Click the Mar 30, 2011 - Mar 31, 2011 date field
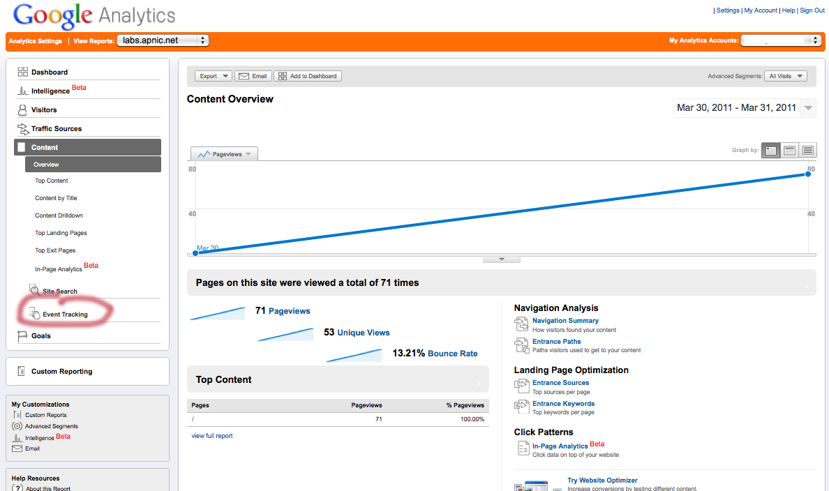829x491 pixels. (736, 108)
